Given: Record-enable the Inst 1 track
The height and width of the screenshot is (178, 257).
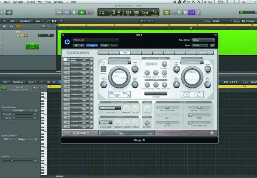Looking at the screenshot, I should 26,36.
